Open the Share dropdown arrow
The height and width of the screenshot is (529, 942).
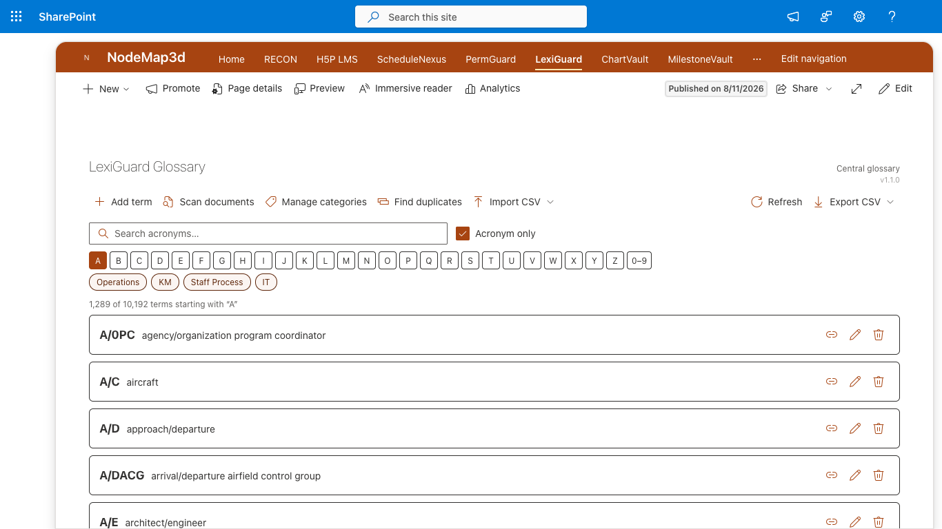point(829,89)
